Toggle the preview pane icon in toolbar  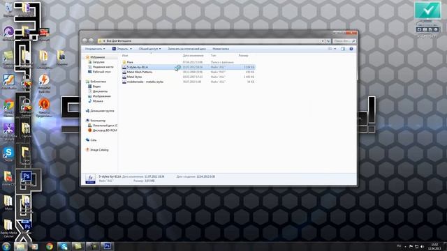pos(343,49)
